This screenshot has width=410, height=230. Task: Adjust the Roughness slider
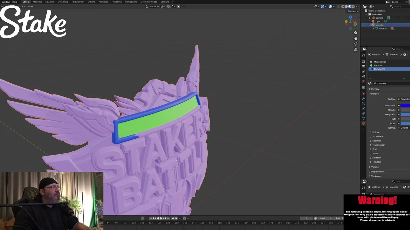[x=405, y=114]
